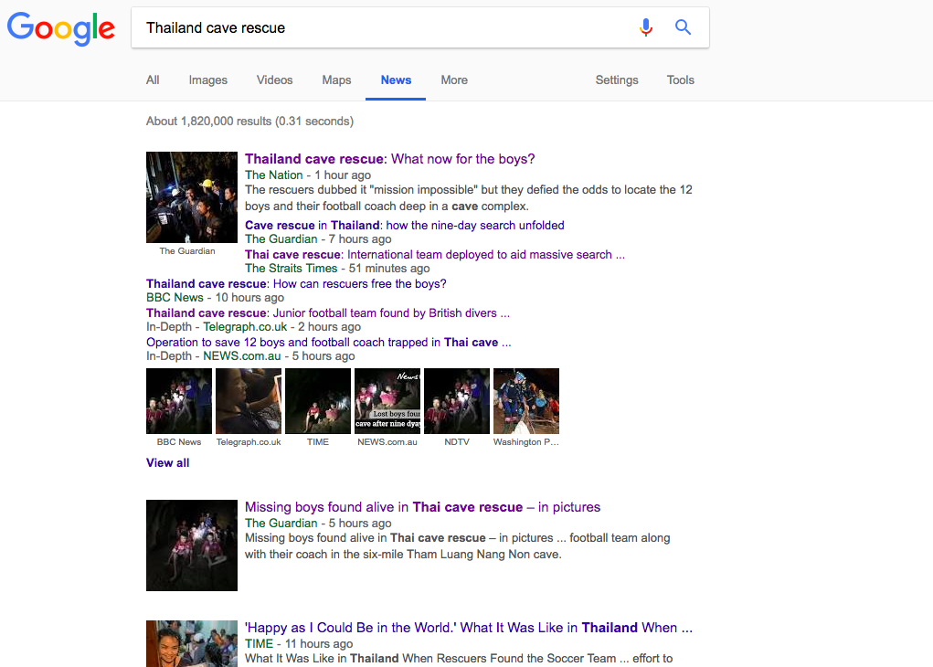The image size is (933, 667).
Task: Open the More search options menu
Action: (454, 79)
